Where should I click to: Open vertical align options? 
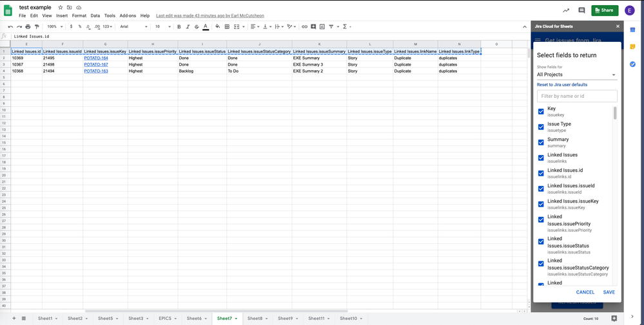266,26
